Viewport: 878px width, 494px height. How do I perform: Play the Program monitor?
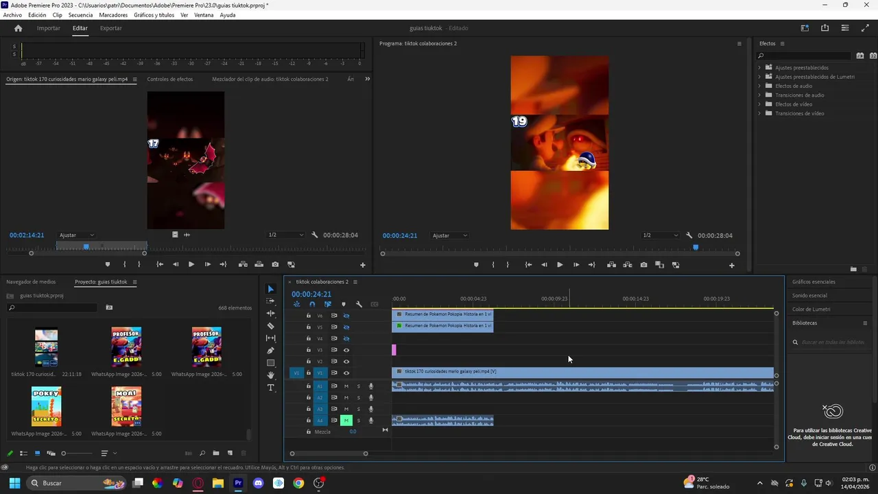point(560,265)
